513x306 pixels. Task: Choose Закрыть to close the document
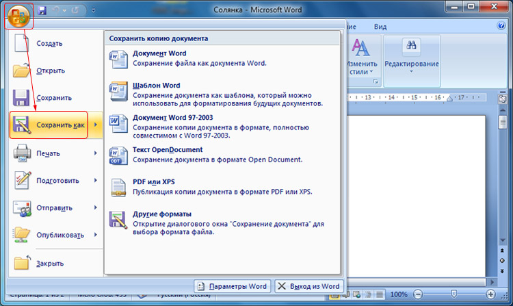(x=56, y=263)
